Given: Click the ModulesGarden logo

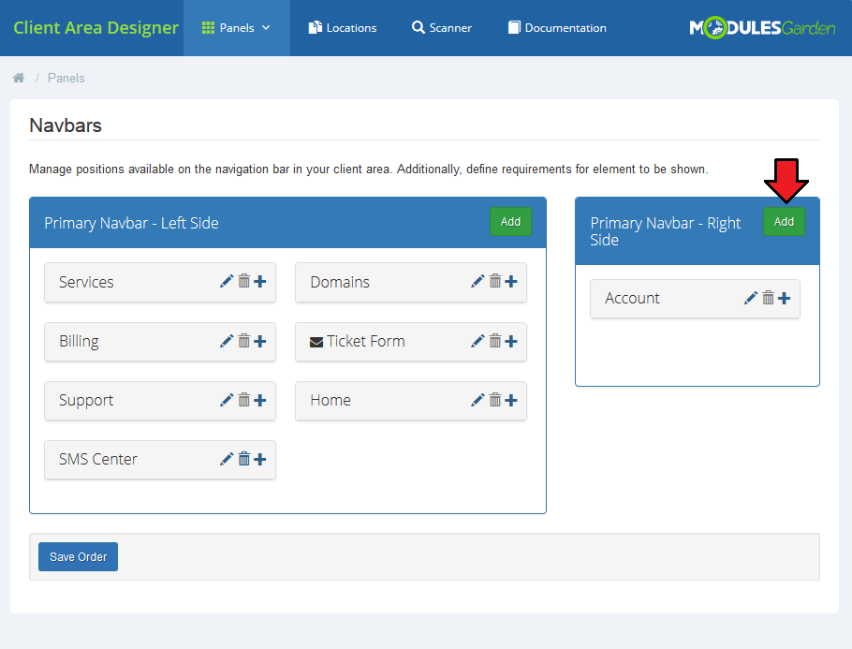Looking at the screenshot, I should [762, 28].
